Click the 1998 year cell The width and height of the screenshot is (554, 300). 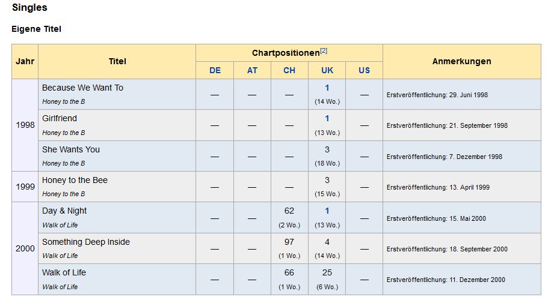pos(25,125)
